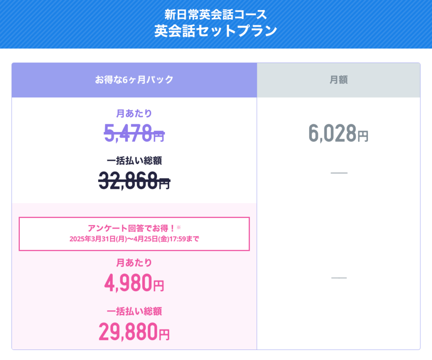The width and height of the screenshot is (432, 360).
Task: Click the pink 一括払い総額 label
Action: 134,311
